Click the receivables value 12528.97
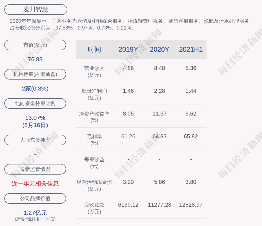Screen dimensions: 262x226 click(x=191, y=205)
